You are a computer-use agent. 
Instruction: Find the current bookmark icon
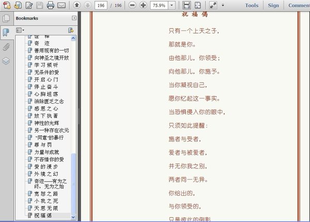(x=71, y=30)
